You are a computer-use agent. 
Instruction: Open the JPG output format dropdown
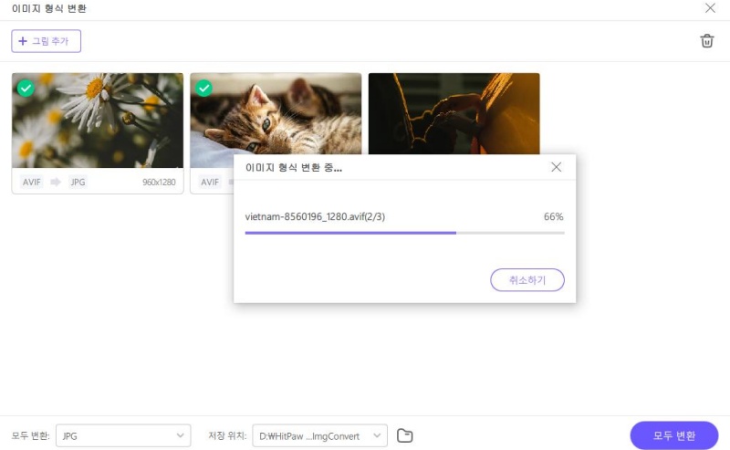tap(123, 435)
